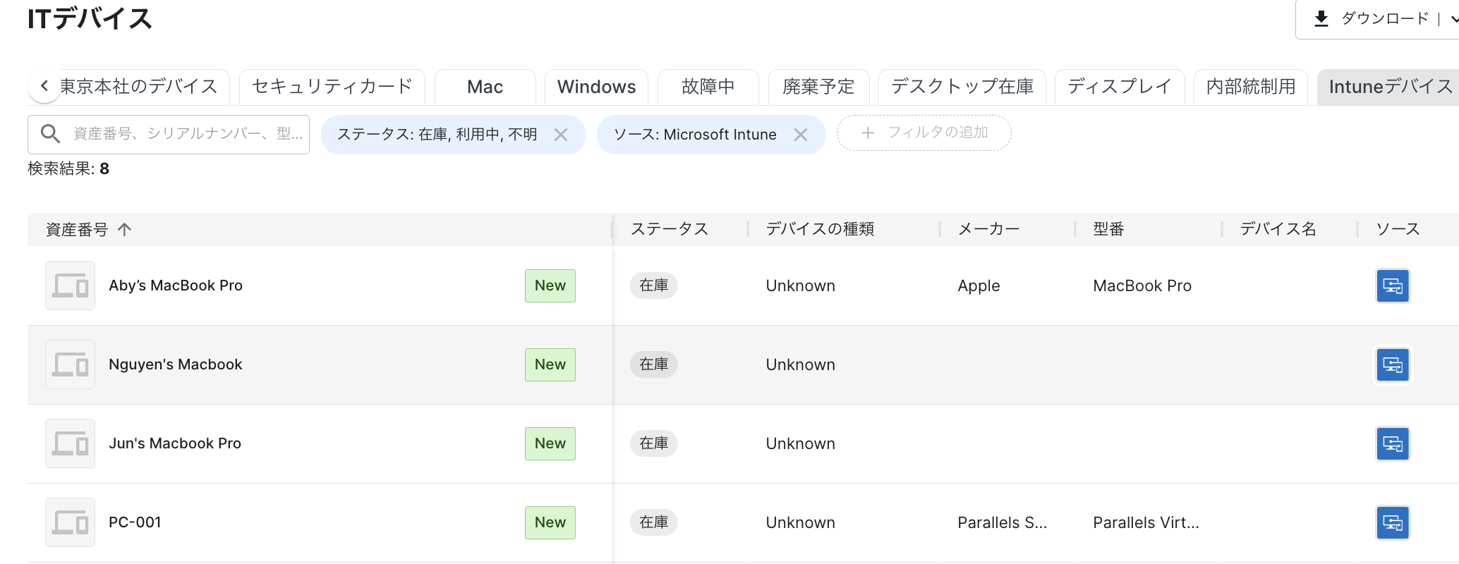Click the device thumbnail icon for Aby's MacBook Pro

[x=70, y=286]
